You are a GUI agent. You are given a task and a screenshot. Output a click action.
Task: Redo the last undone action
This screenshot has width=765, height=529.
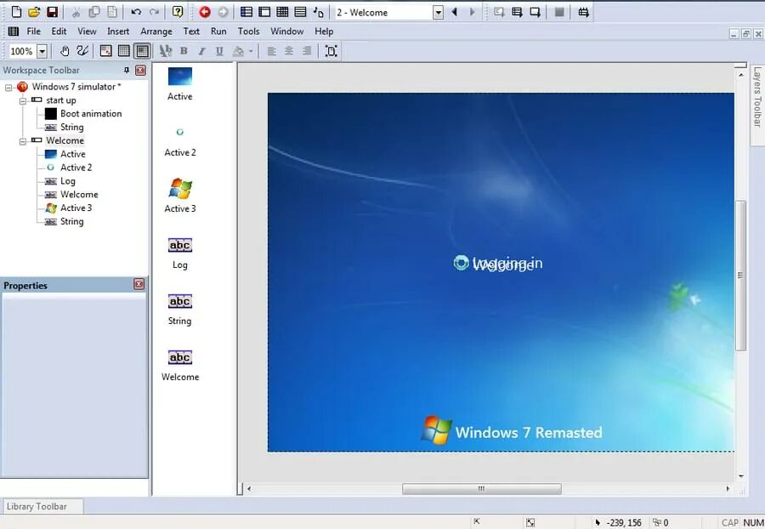pyautogui.click(x=154, y=12)
